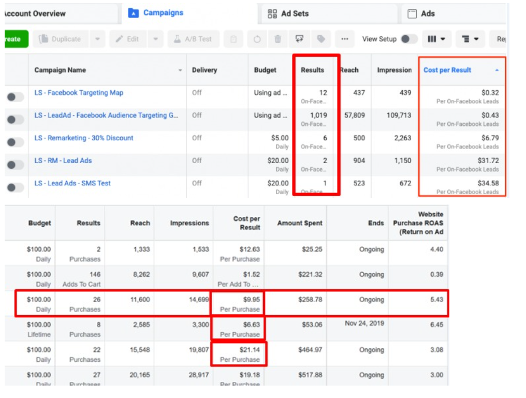526x398 pixels.
Task: Expand the Duplicate options arrow
Action: click(x=97, y=39)
